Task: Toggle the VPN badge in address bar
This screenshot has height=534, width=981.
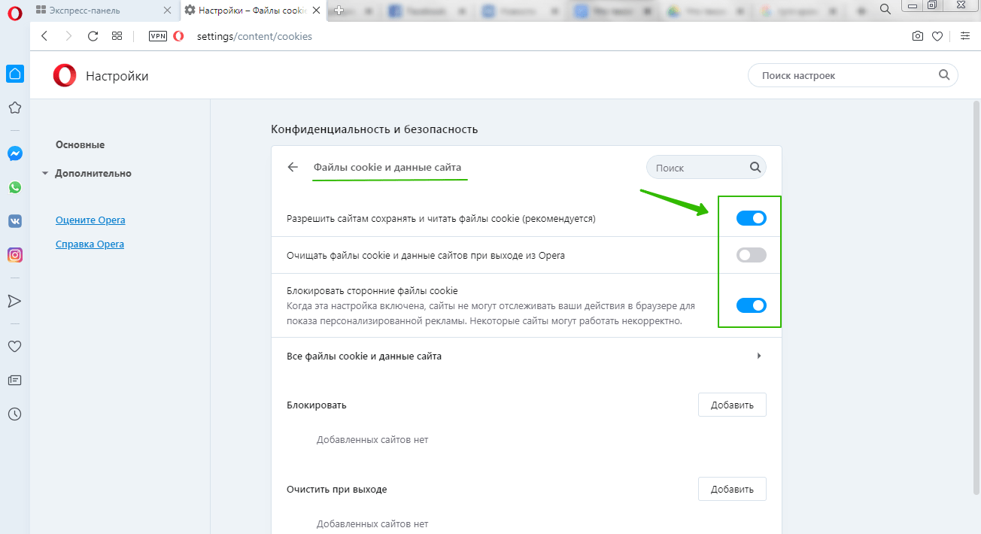Action: (x=158, y=36)
